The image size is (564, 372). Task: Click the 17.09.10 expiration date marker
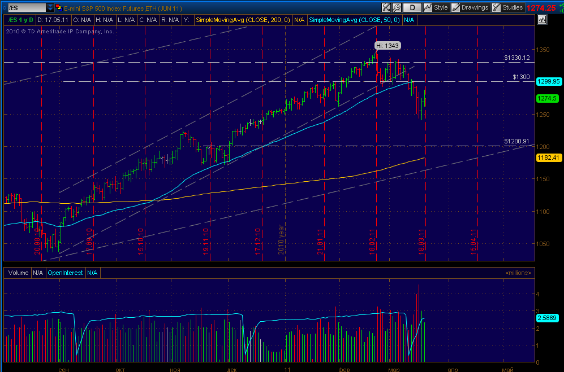[x=89, y=242]
